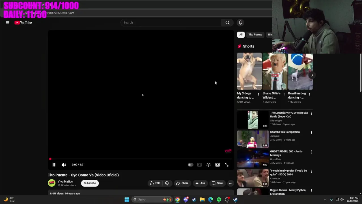Open the 'My 3 dogs dancing' short
Image resolution: width=362 pixels, height=204 pixels.
click(249, 71)
